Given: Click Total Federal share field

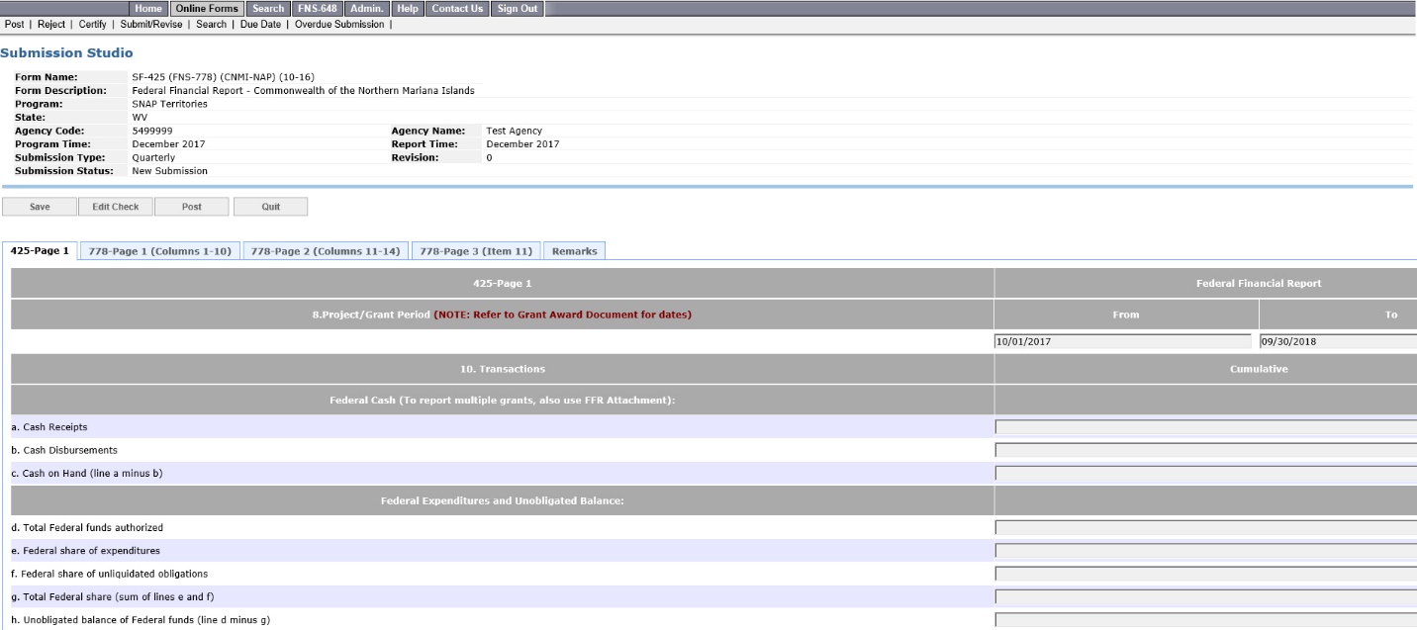Looking at the screenshot, I should (1205, 596).
